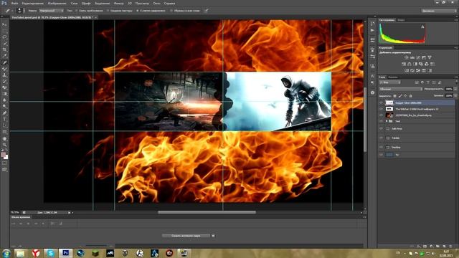Lock all layer attributes with the padlock icon
The height and width of the screenshot is (258, 459).
tap(411, 96)
